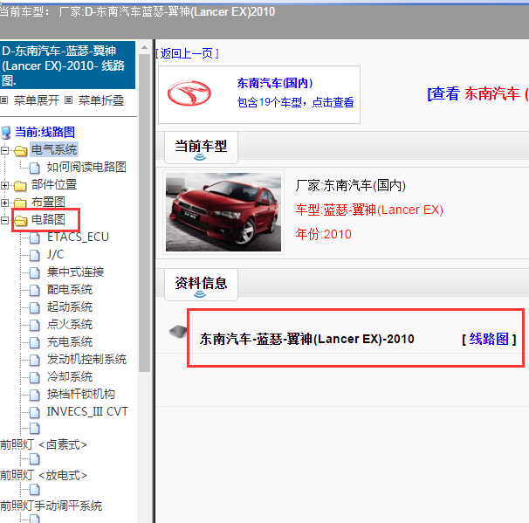Expand the 布置图 tree node
The image size is (529, 523).
coord(4,203)
